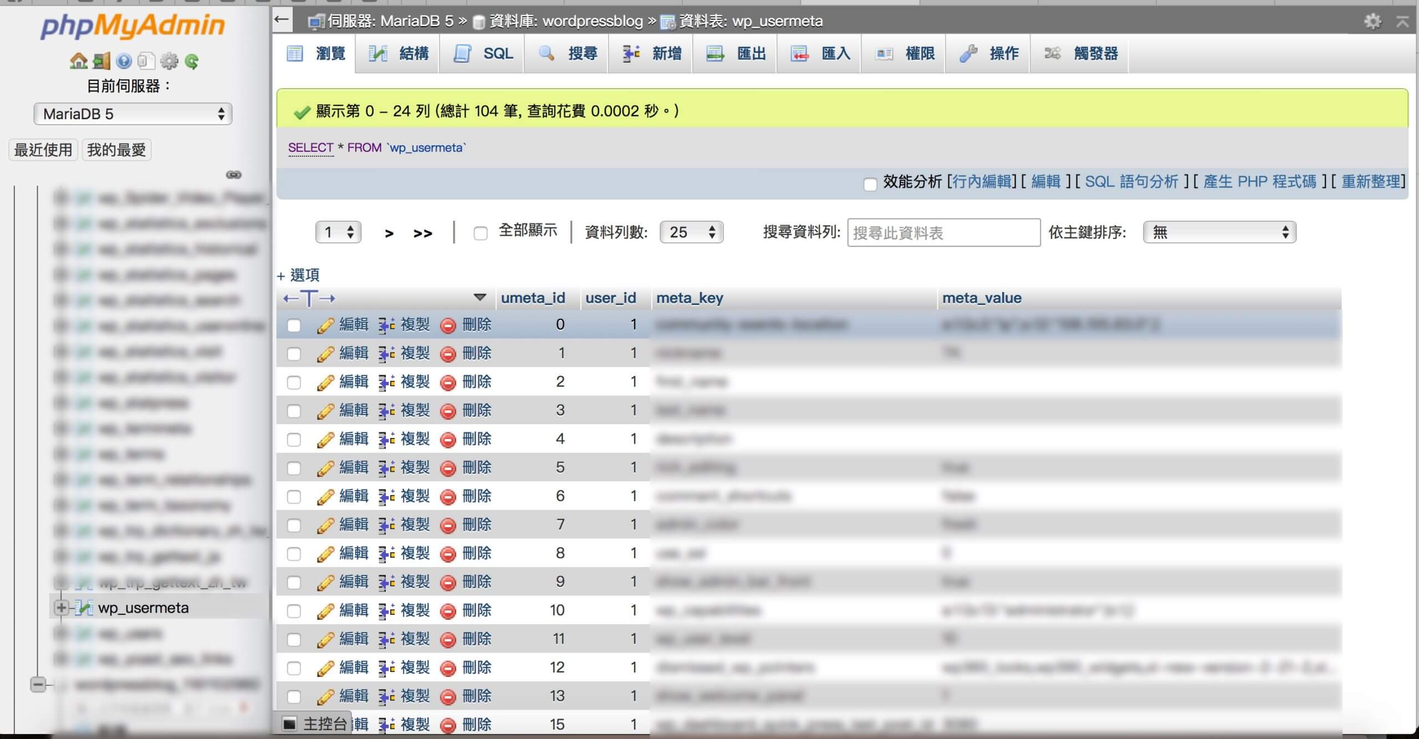
Task: Open phpMyAdmin documentation help icon
Action: point(124,61)
